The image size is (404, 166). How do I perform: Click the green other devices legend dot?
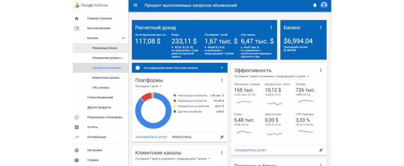pyautogui.click(x=175, y=111)
